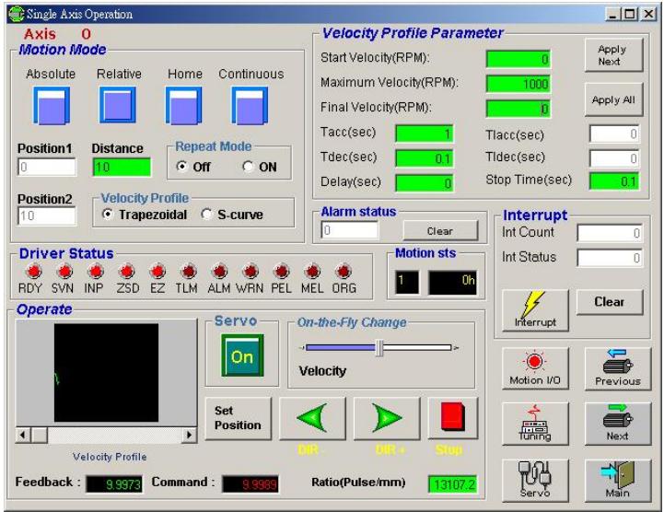Click the lightning bolt Interrupt icon button

pos(535,310)
